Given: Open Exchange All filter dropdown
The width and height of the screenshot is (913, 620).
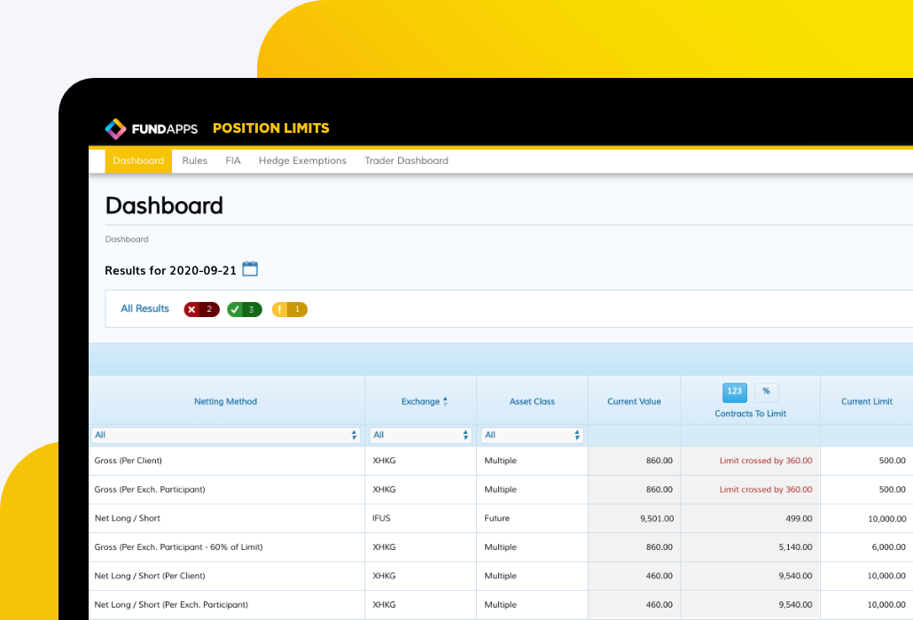Looking at the screenshot, I should (x=420, y=435).
